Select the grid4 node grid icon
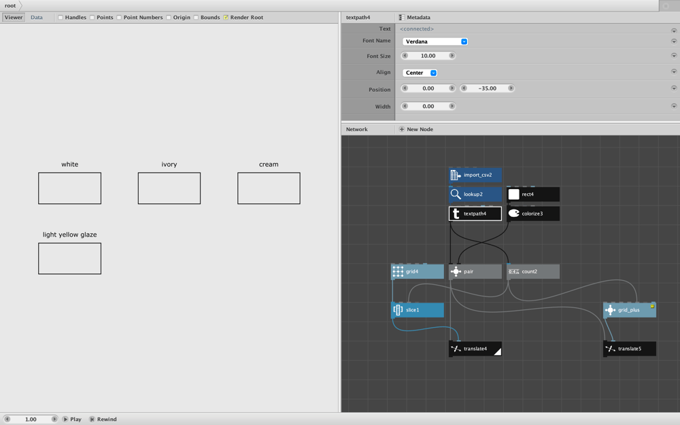 pos(398,271)
